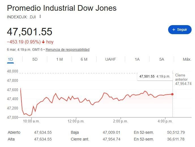Show the 1A one-year chart
Screen dimensions: 195x147
pyautogui.click(x=137, y=59)
